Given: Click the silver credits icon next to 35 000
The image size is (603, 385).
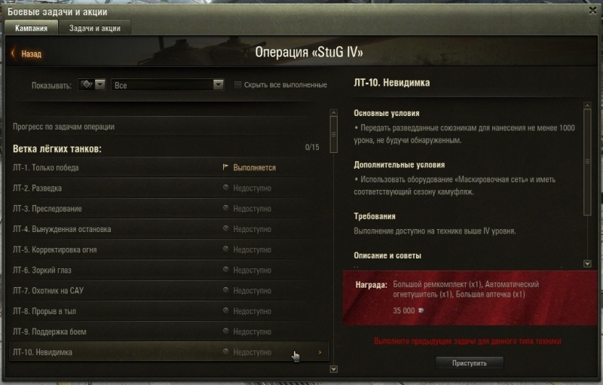Looking at the screenshot, I should 421,310.
